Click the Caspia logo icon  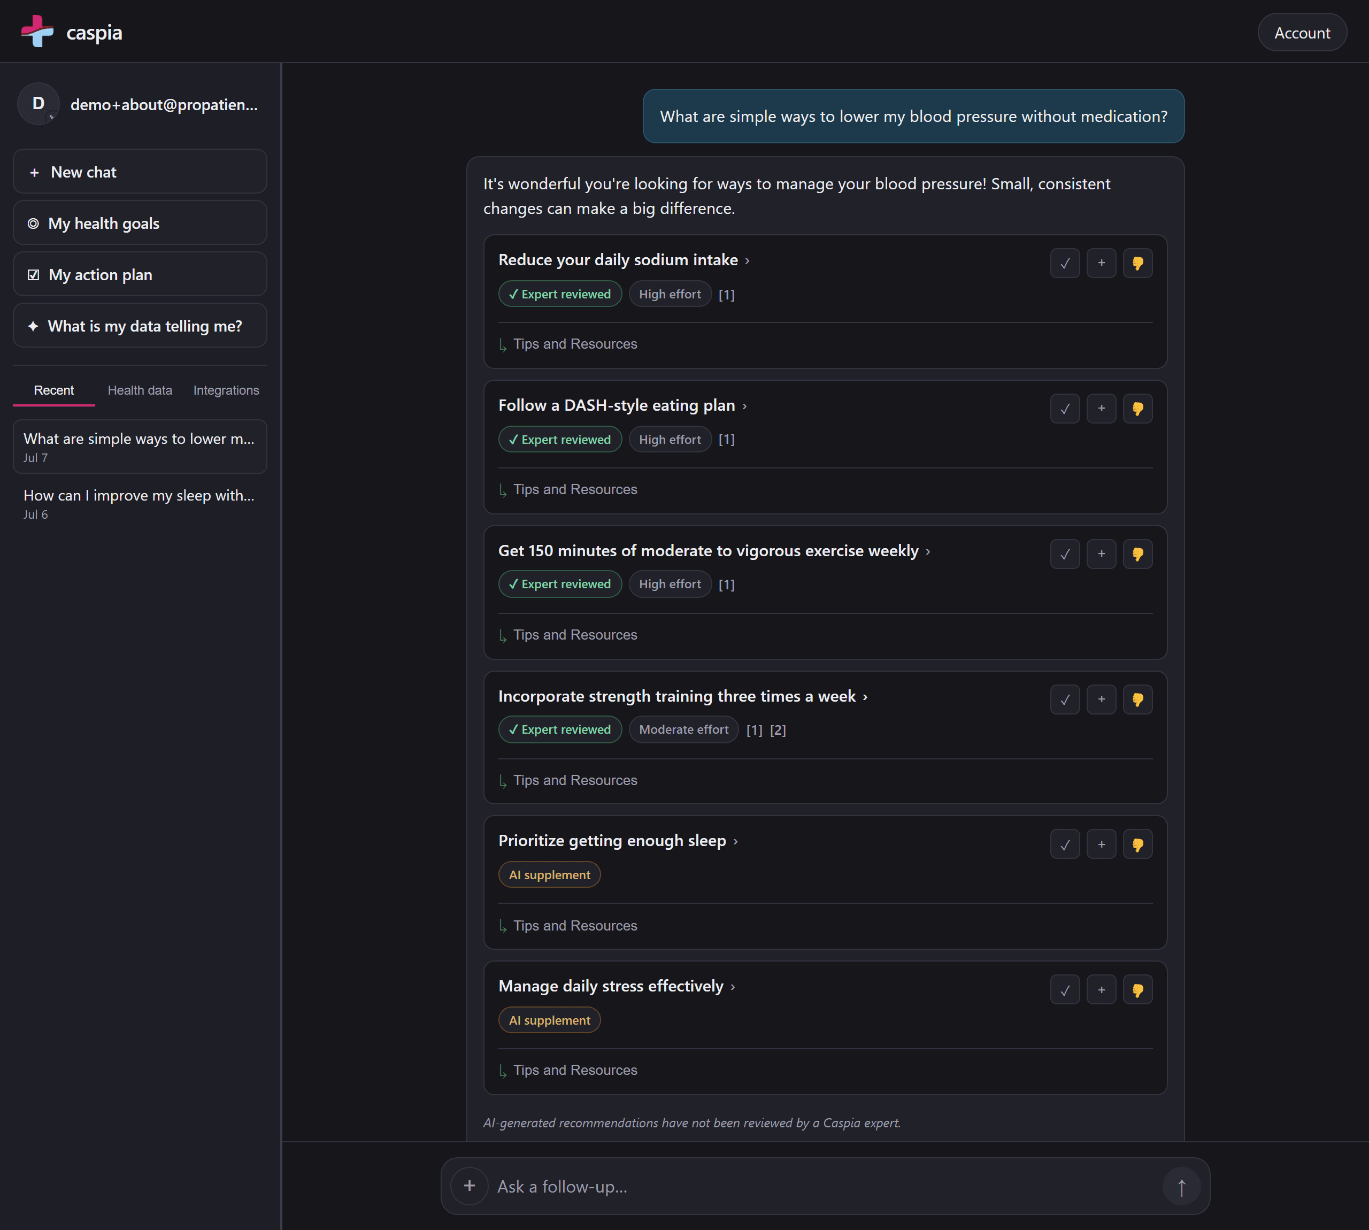tap(37, 32)
